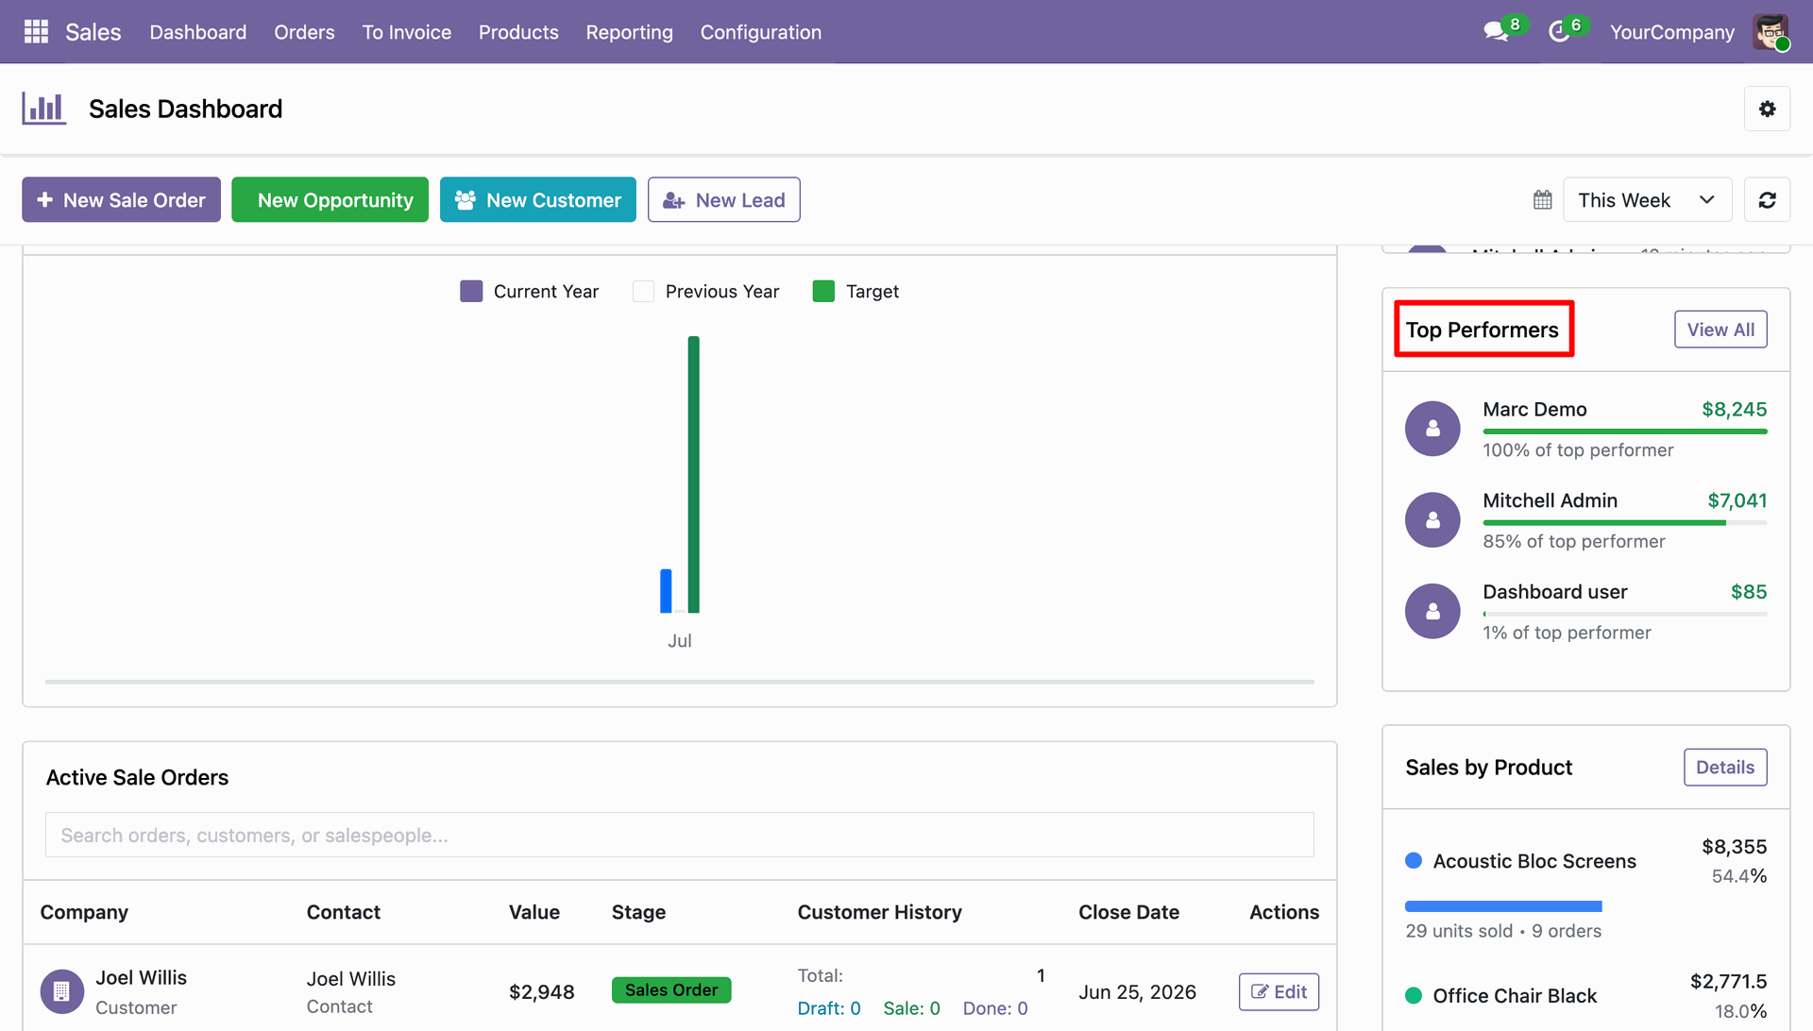Open the apps grid menu icon
1813x1031 pixels.
[36, 32]
